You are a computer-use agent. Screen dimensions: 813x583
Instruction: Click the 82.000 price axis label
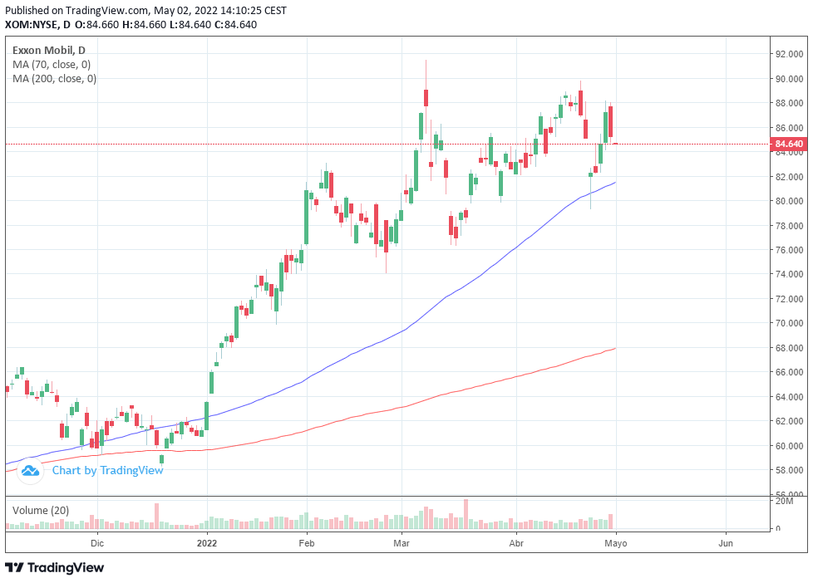click(789, 177)
